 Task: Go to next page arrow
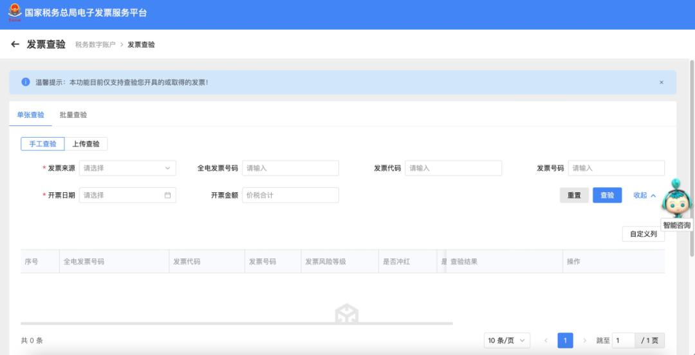coord(584,340)
